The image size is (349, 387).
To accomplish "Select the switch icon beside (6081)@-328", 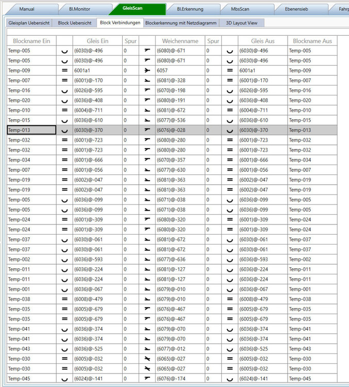I will pyautogui.click(x=147, y=80).
